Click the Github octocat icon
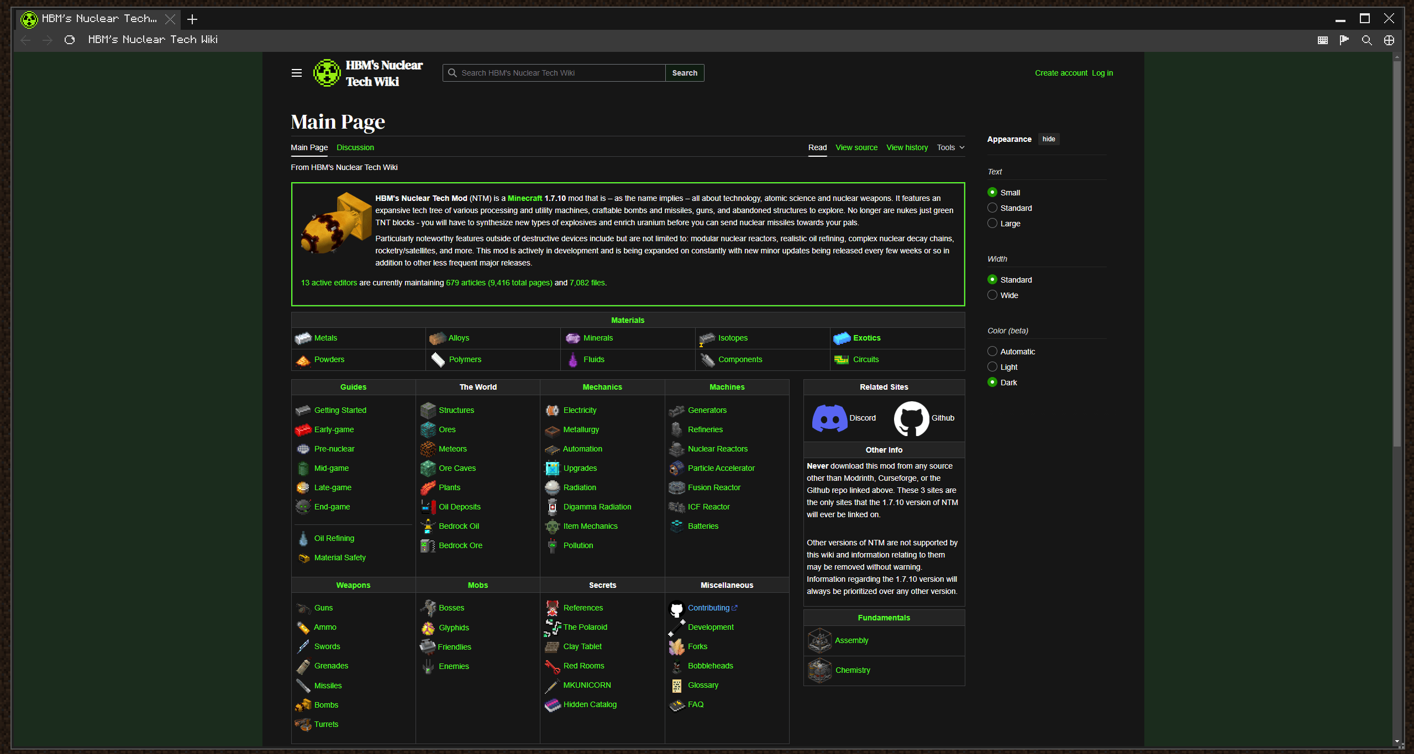The height and width of the screenshot is (754, 1414). [911, 418]
